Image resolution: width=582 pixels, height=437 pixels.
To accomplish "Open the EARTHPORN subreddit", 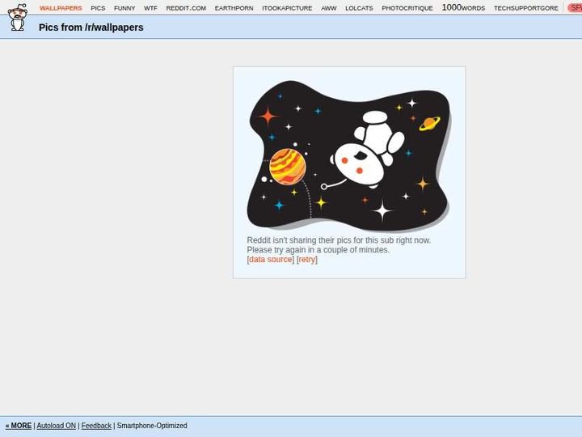I will [234, 8].
